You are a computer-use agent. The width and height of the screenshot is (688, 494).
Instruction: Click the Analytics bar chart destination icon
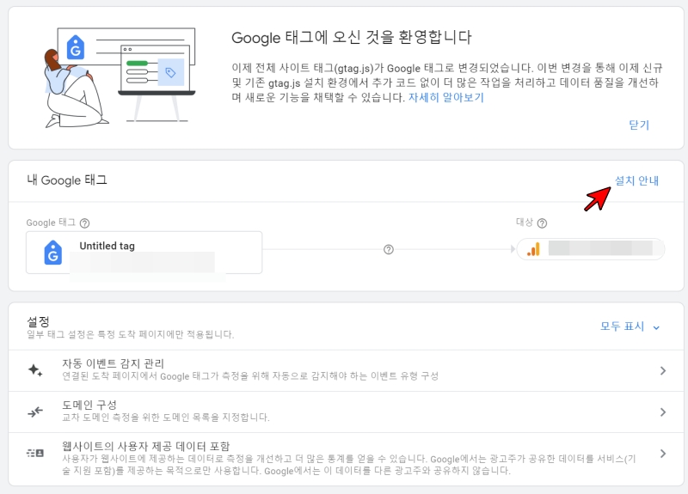click(x=533, y=249)
